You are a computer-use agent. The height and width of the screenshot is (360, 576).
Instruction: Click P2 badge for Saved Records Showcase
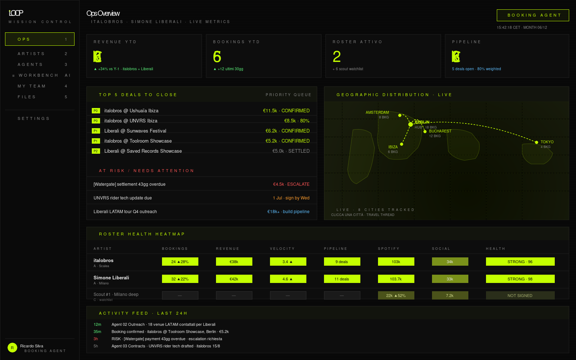click(x=96, y=151)
